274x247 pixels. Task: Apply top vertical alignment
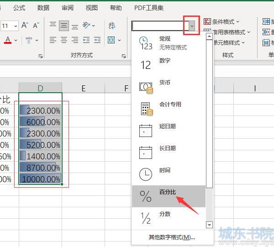click(x=53, y=26)
